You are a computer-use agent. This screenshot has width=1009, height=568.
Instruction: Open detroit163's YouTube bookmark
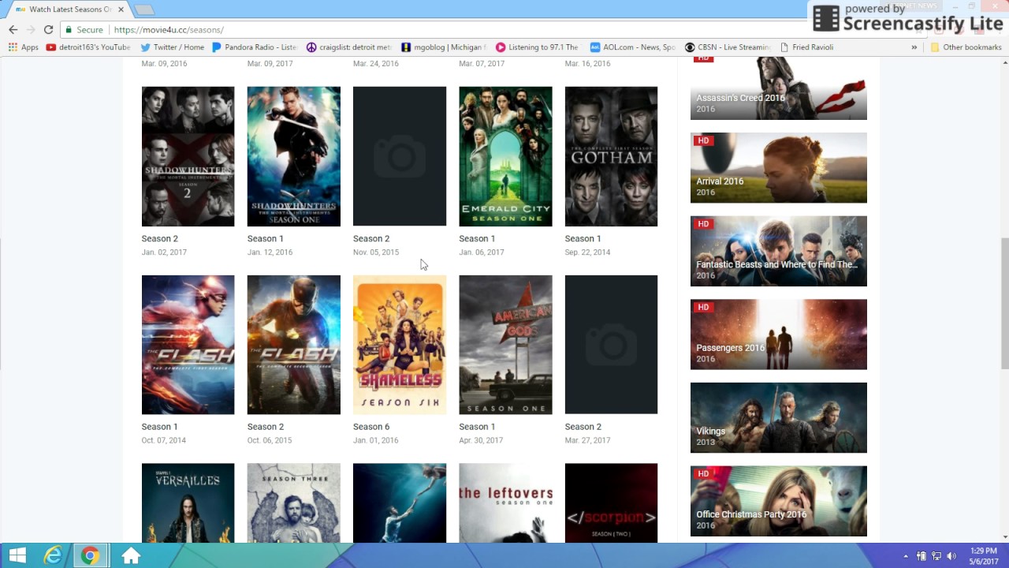point(88,47)
